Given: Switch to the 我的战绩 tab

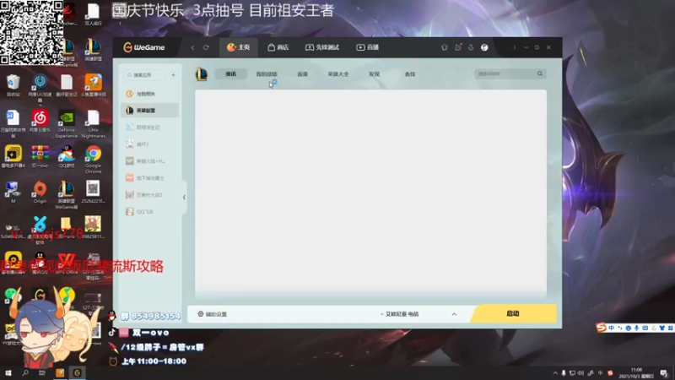Looking at the screenshot, I should click(x=267, y=74).
